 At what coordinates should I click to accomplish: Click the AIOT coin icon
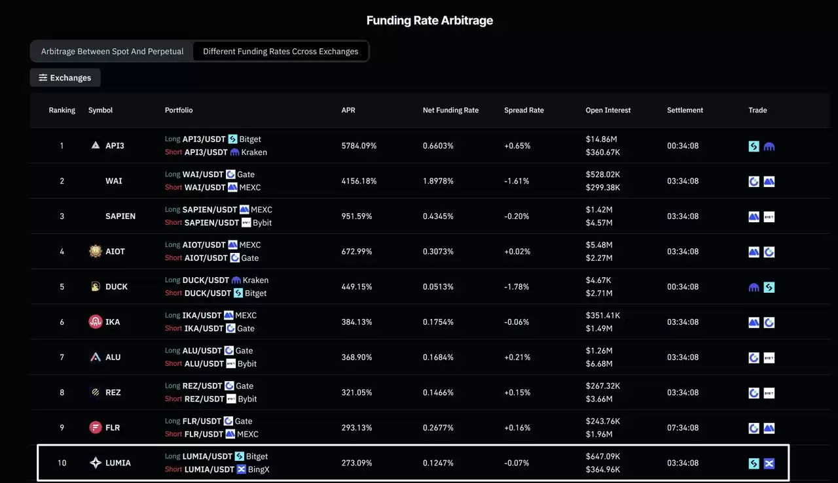pos(96,252)
